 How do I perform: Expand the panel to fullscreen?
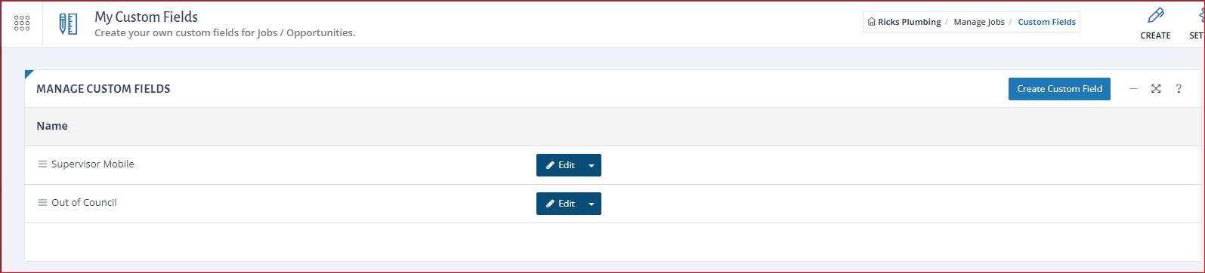click(x=1156, y=89)
